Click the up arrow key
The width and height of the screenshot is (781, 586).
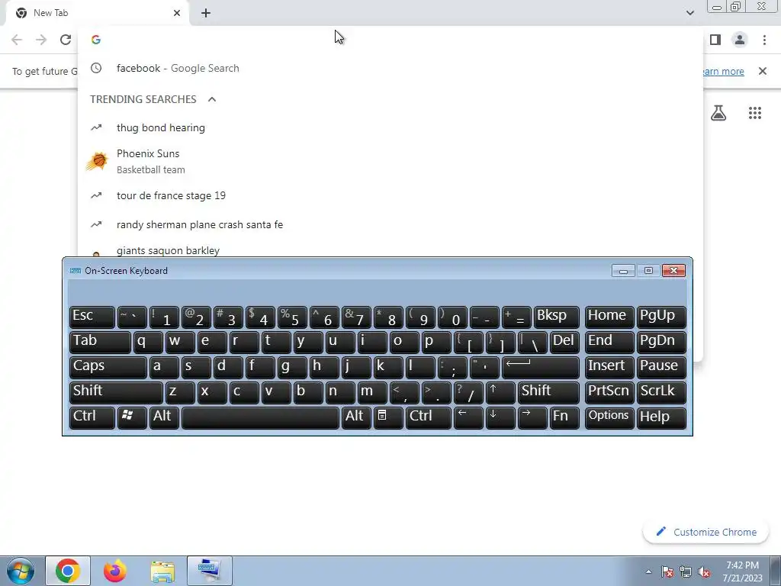coord(500,392)
